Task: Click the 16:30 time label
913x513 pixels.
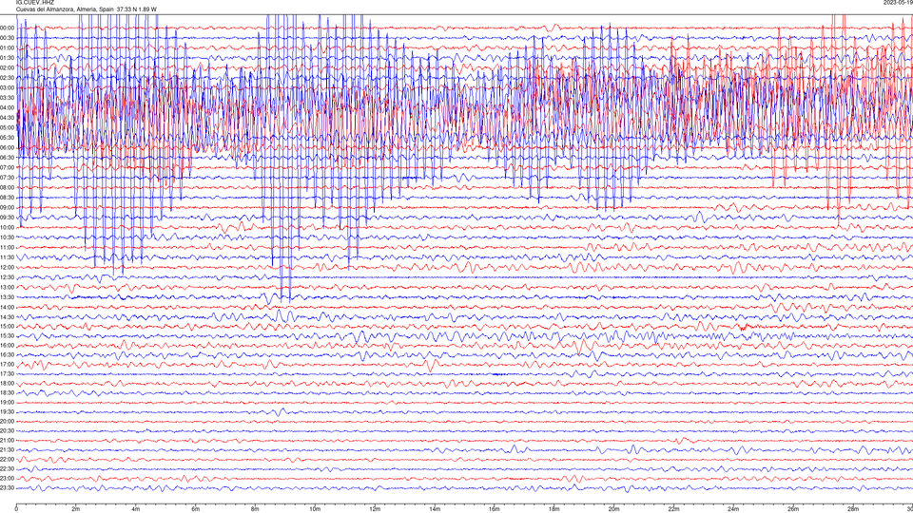Action: [7, 354]
